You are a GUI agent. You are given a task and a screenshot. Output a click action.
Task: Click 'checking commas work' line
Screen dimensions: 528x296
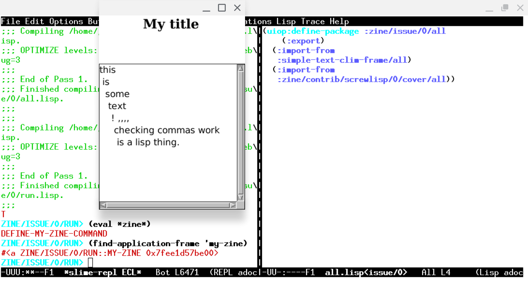click(167, 130)
